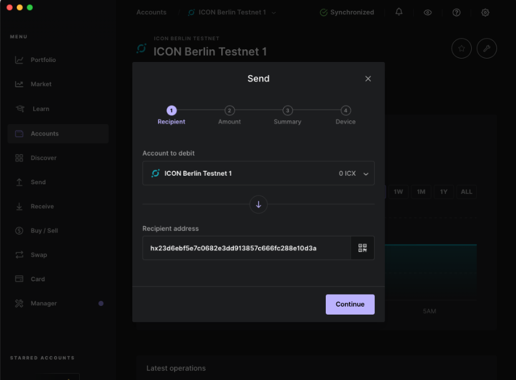Image resolution: width=516 pixels, height=380 pixels.
Task: Select the 1M chart range
Action: pyautogui.click(x=421, y=192)
